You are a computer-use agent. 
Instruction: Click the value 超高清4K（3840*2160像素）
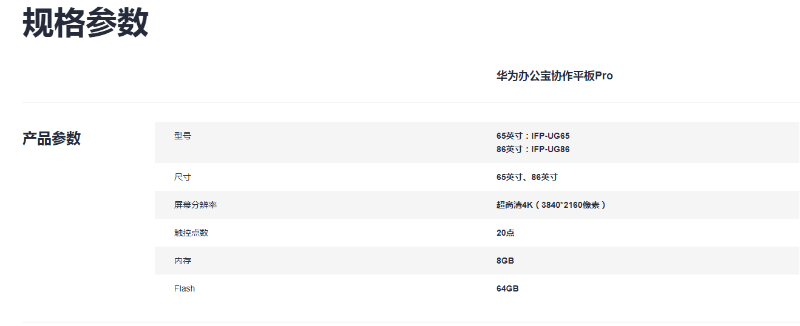coord(552,205)
